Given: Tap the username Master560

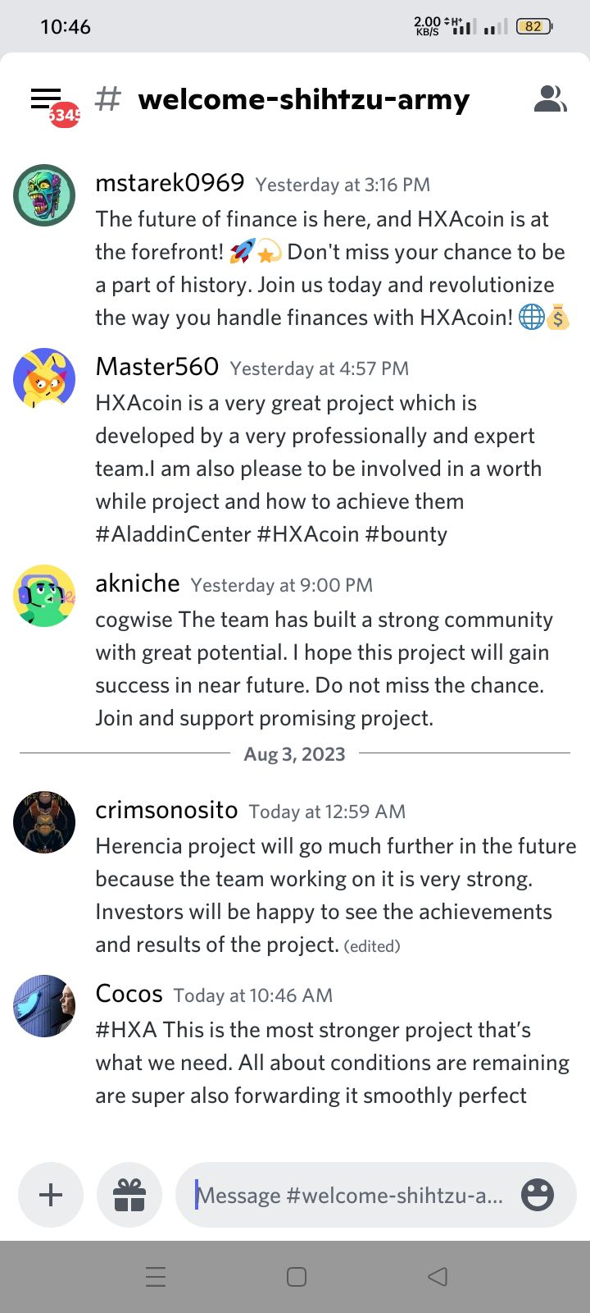Looking at the screenshot, I should tap(157, 367).
